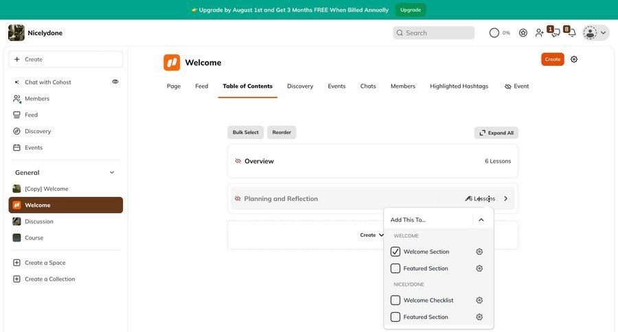Image resolution: width=618 pixels, height=332 pixels.
Task: Click the 0% progress circle
Action: (494, 33)
